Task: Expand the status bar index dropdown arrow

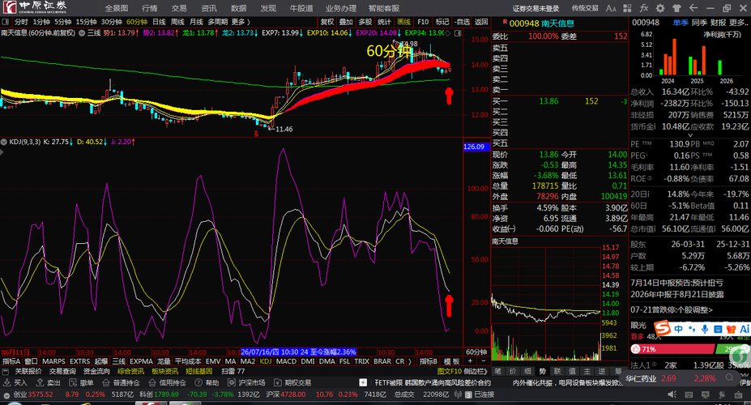Action: [6, 394]
